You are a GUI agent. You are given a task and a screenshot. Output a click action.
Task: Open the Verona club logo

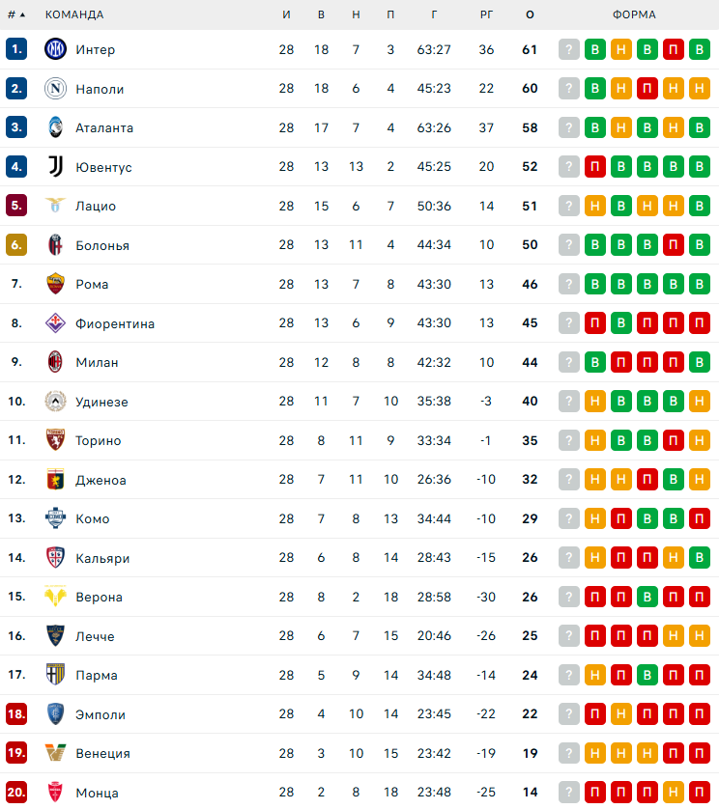tap(54, 597)
